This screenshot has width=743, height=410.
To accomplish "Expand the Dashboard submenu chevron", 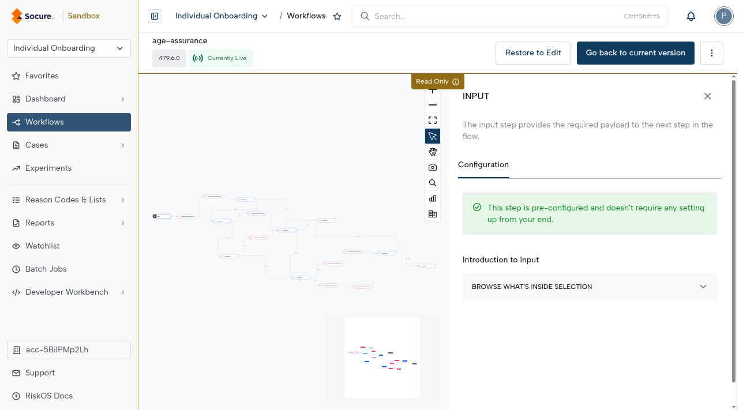I will point(123,99).
